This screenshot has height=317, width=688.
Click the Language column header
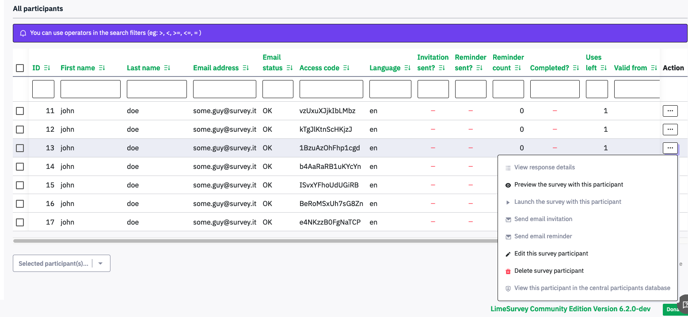[x=384, y=68]
